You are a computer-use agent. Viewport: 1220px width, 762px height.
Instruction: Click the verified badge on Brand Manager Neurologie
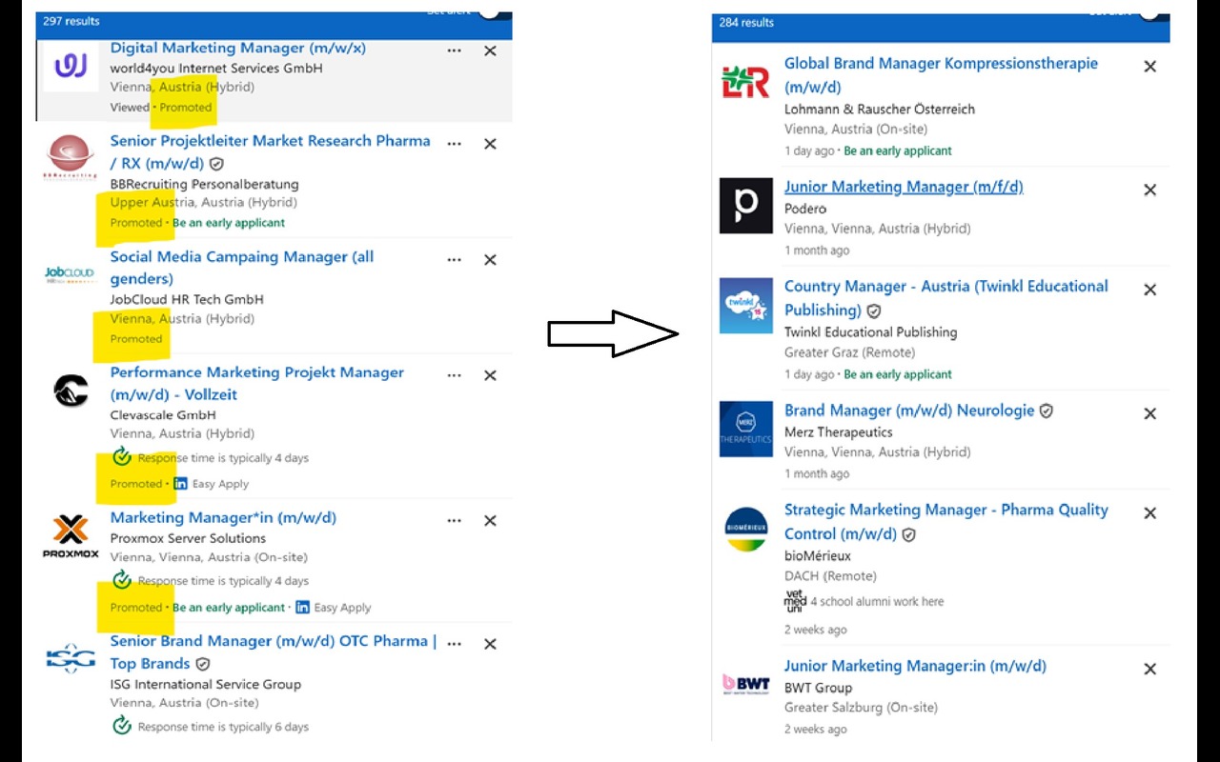point(1046,410)
